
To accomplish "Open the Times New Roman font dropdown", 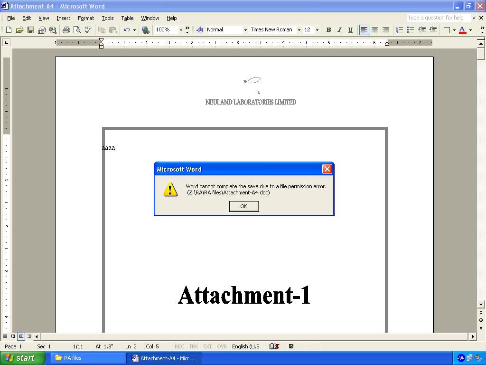I will pyautogui.click(x=299, y=30).
